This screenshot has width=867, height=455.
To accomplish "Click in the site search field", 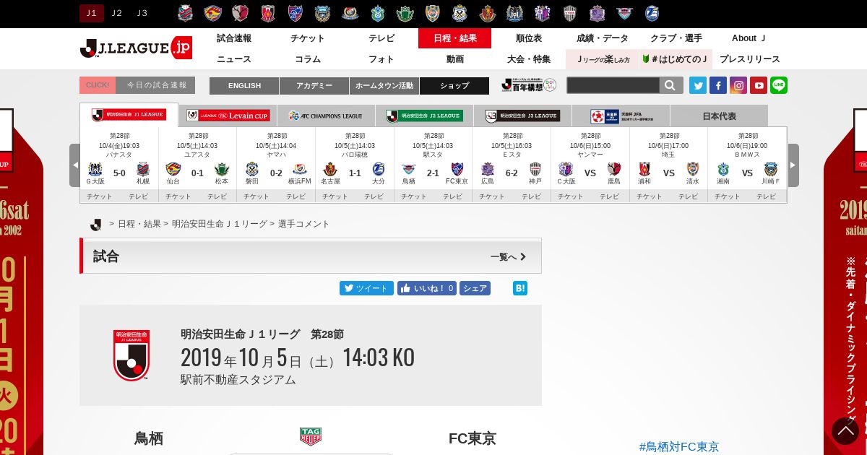I will coord(613,85).
